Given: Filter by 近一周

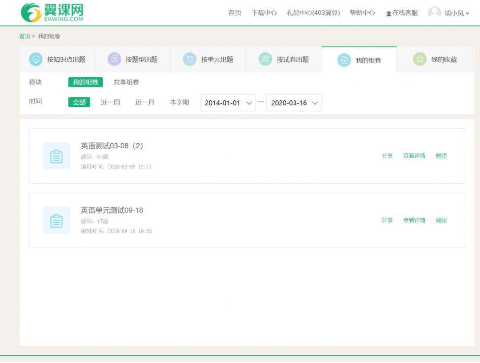Looking at the screenshot, I should [x=110, y=102].
